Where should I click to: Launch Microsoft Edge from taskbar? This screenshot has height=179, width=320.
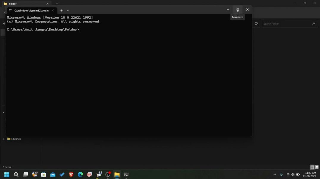pos(80,175)
